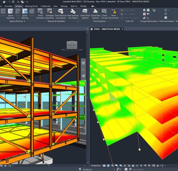Open the steering wheel navigation tool
Viewport: 178px width, 171px height.
click(83, 63)
